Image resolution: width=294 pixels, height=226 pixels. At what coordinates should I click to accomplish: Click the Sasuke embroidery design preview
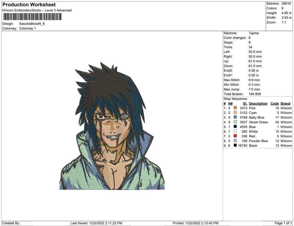click(x=112, y=126)
